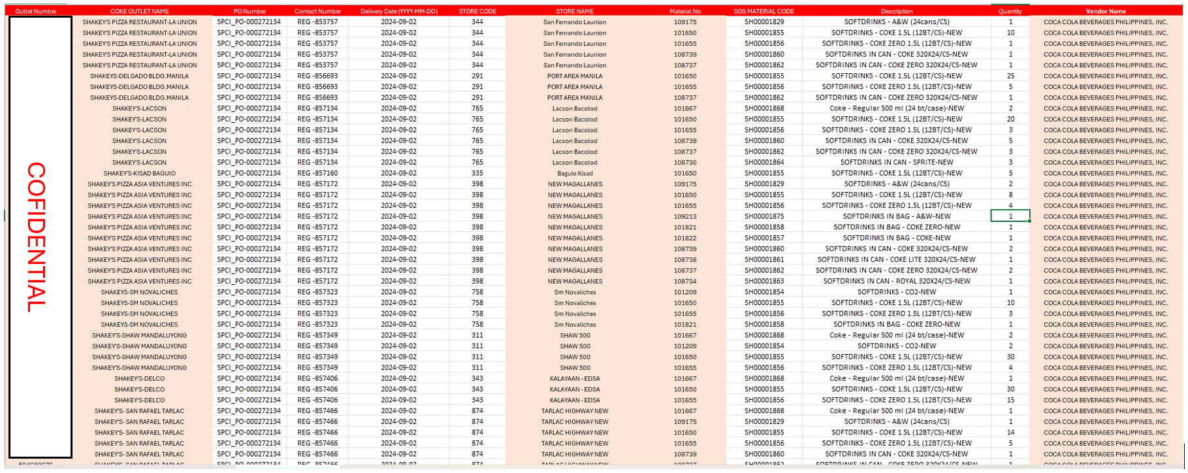Viewport: 1188px width, 473px height.
Task: Click description SOFTDRINKS IN CAN - SPRITE-NEW
Action: point(897,162)
